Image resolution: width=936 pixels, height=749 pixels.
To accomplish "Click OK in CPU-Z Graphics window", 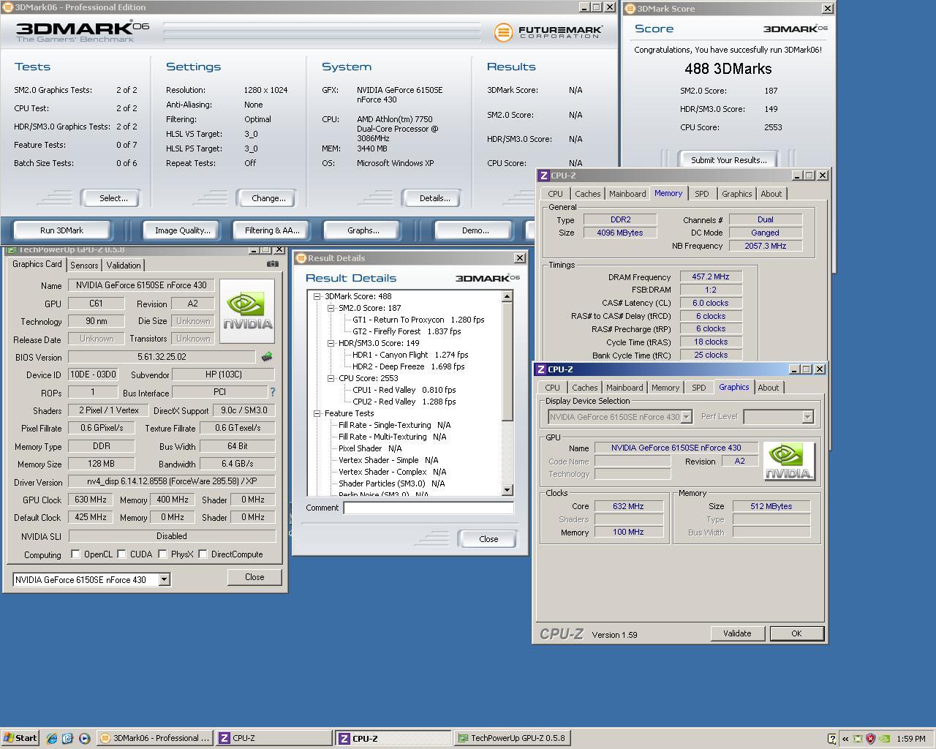I will pos(796,633).
